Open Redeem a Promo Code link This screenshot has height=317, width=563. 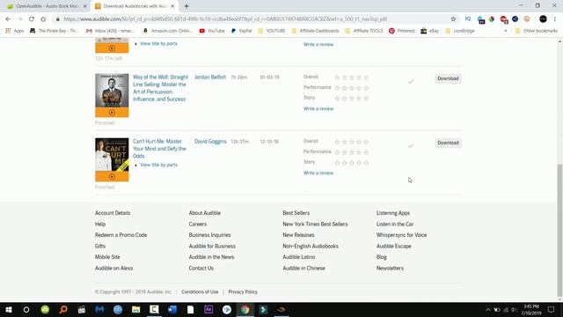(121, 235)
